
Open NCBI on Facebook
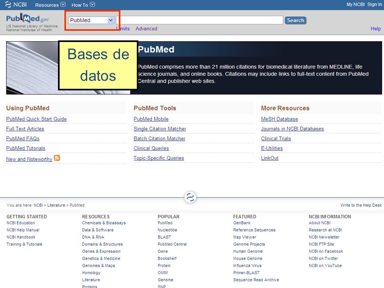click(x=326, y=251)
